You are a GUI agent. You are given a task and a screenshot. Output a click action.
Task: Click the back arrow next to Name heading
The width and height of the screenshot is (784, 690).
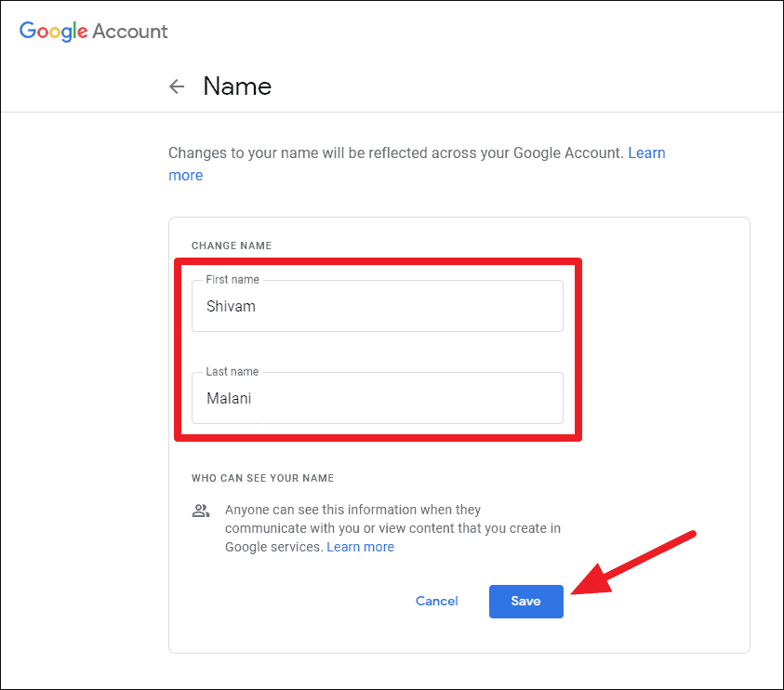coord(177,86)
